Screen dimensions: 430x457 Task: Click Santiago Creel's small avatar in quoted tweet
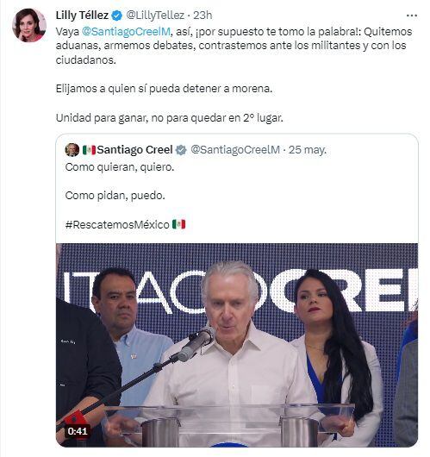pos(72,150)
